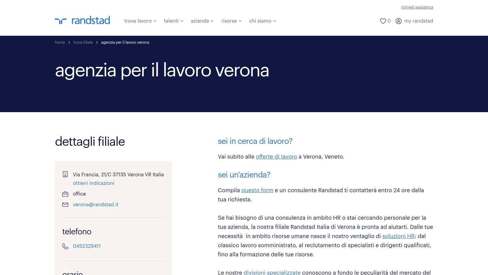
Task: Expand the chi siamo dropdown menu
Action: pos(263,21)
